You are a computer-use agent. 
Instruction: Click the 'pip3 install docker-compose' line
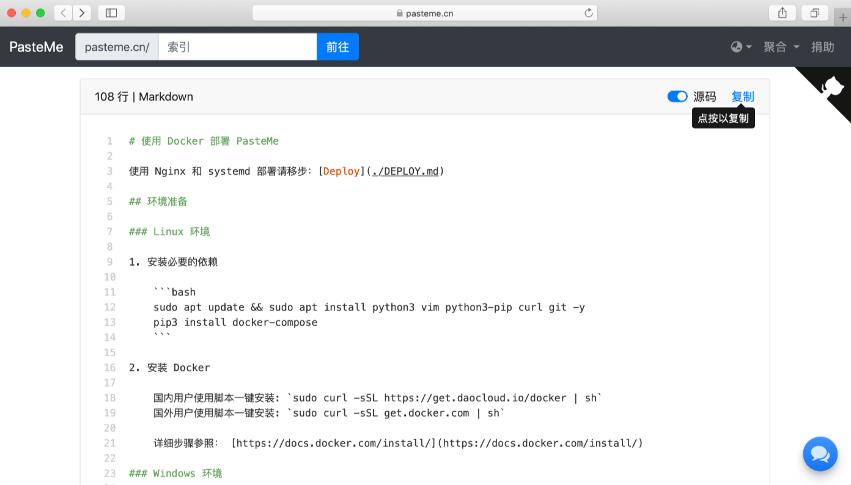point(235,323)
